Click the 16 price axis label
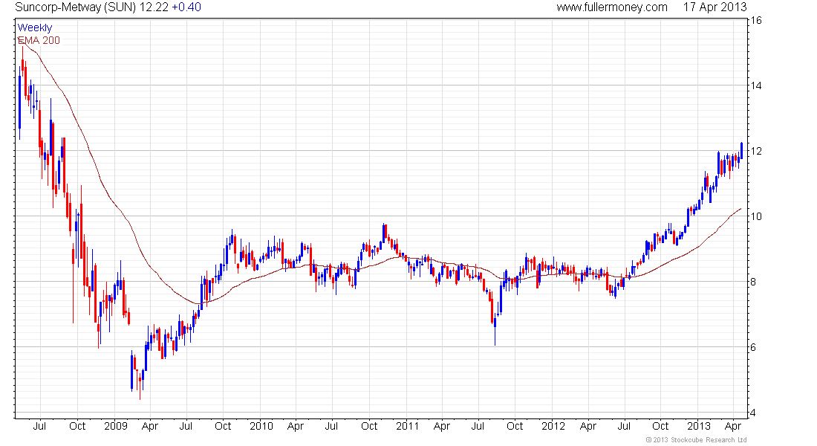The height and width of the screenshot is (446, 817). (755, 20)
